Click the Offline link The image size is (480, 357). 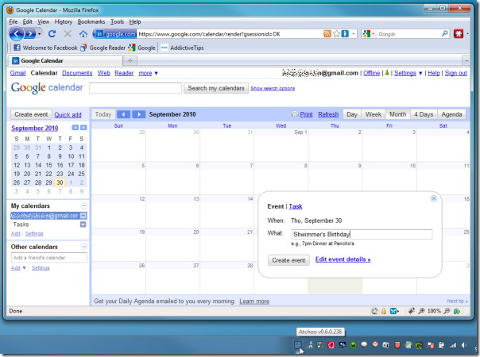coord(371,73)
